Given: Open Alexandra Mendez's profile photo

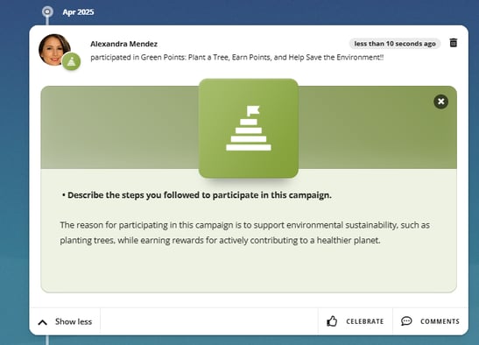Looking at the screenshot, I should pos(54,50).
